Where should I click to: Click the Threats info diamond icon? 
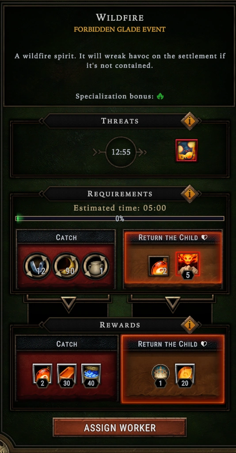coord(190,121)
